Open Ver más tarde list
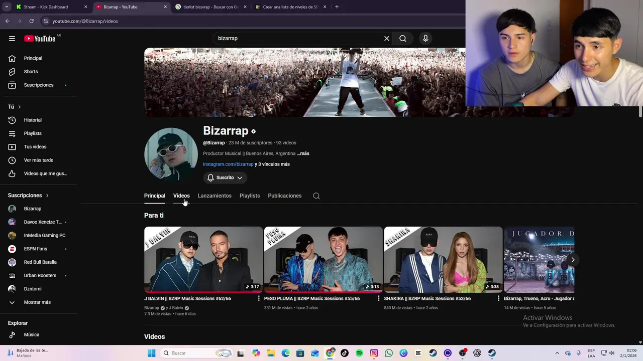 [39, 160]
